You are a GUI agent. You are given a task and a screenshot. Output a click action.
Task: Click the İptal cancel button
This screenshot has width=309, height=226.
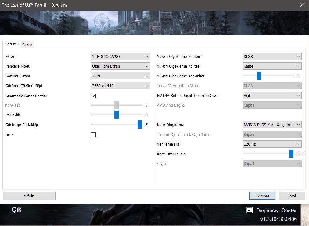coord(292,196)
